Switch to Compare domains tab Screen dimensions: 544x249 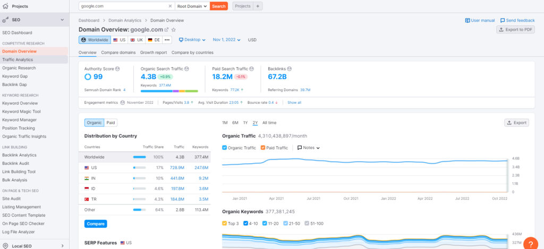pyautogui.click(x=118, y=52)
